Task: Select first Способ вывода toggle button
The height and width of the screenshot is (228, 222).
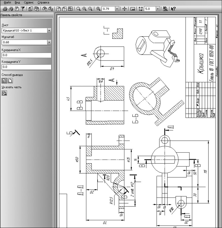Action: [4, 81]
